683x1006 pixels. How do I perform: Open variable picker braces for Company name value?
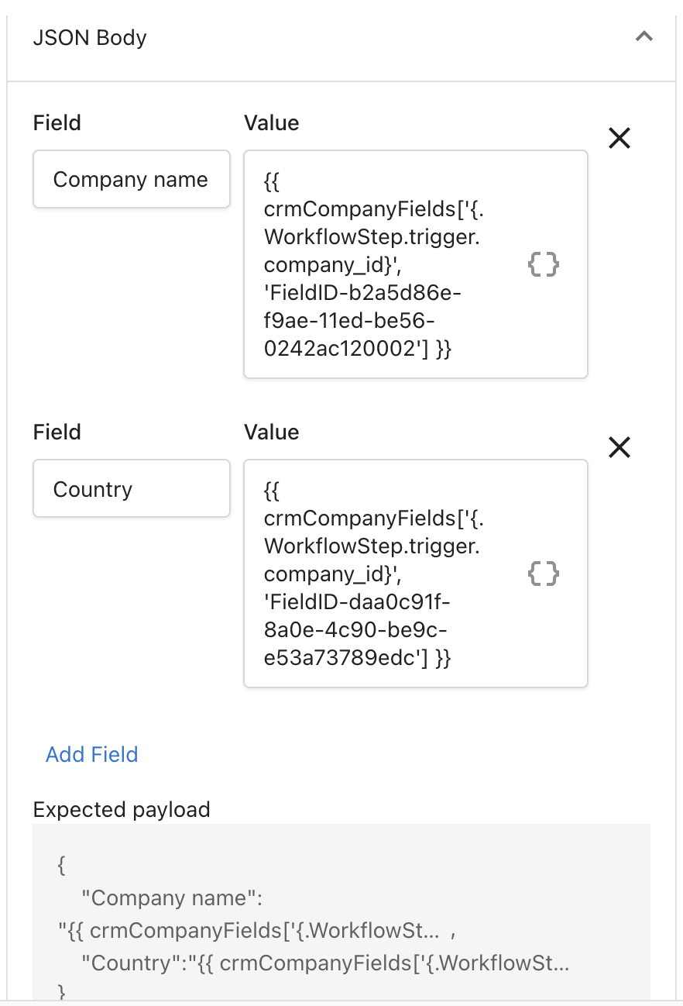point(543,265)
